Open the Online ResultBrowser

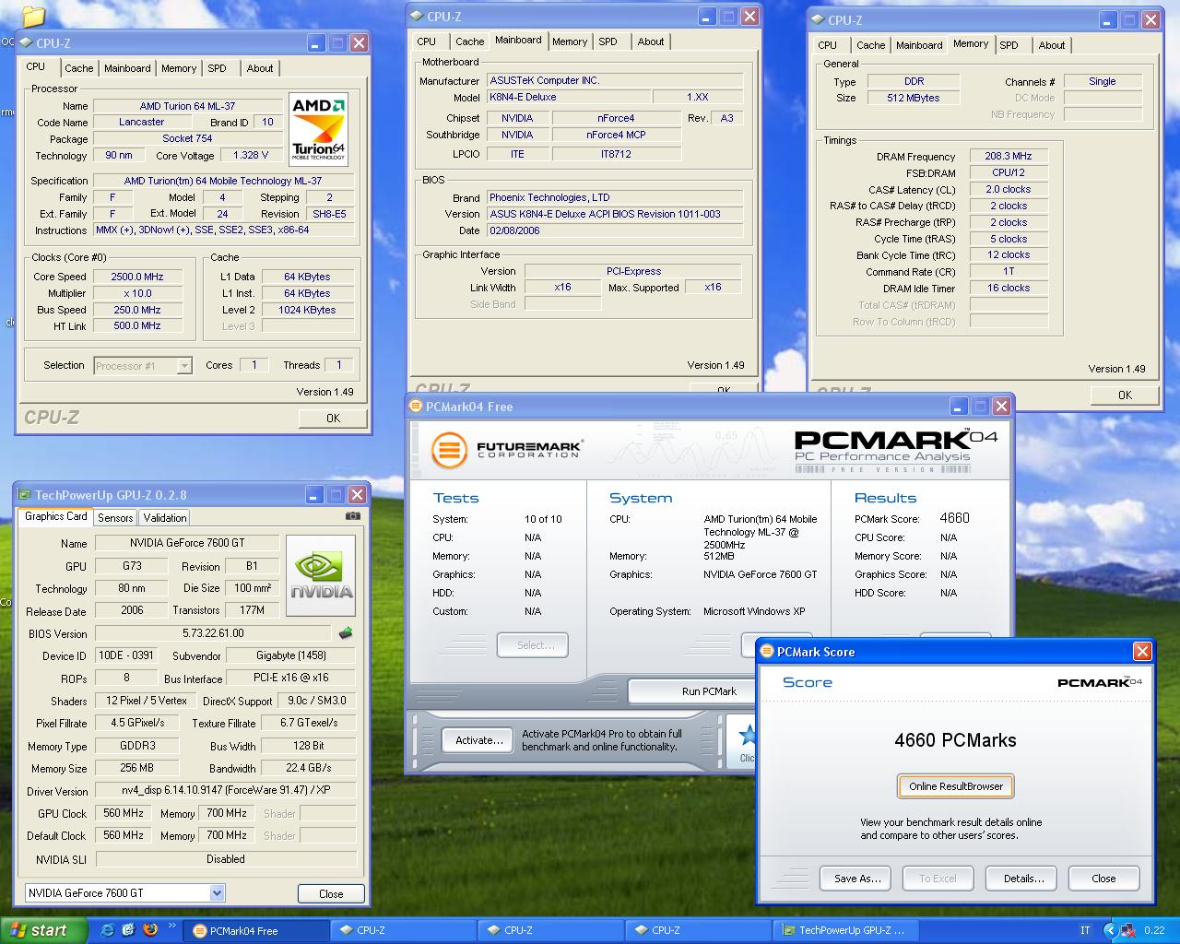[956, 786]
